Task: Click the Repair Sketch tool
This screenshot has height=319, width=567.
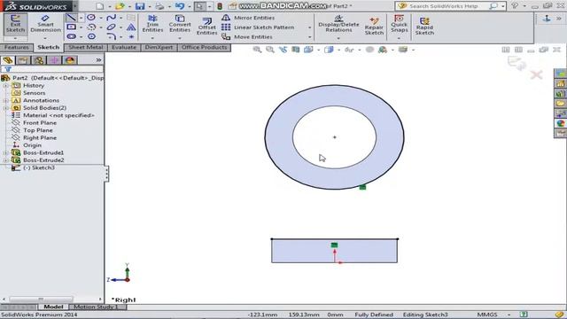Action: pyautogui.click(x=374, y=27)
